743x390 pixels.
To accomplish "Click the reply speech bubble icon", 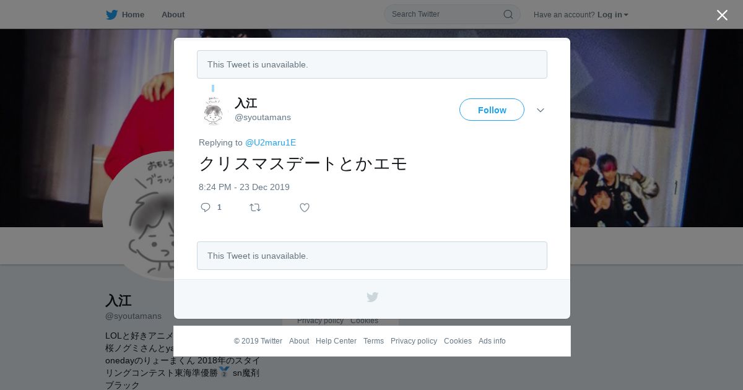I will pos(206,207).
